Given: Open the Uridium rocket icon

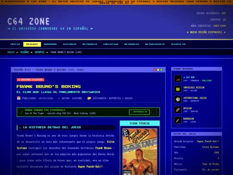Looking at the screenshot, I should 178,110.
